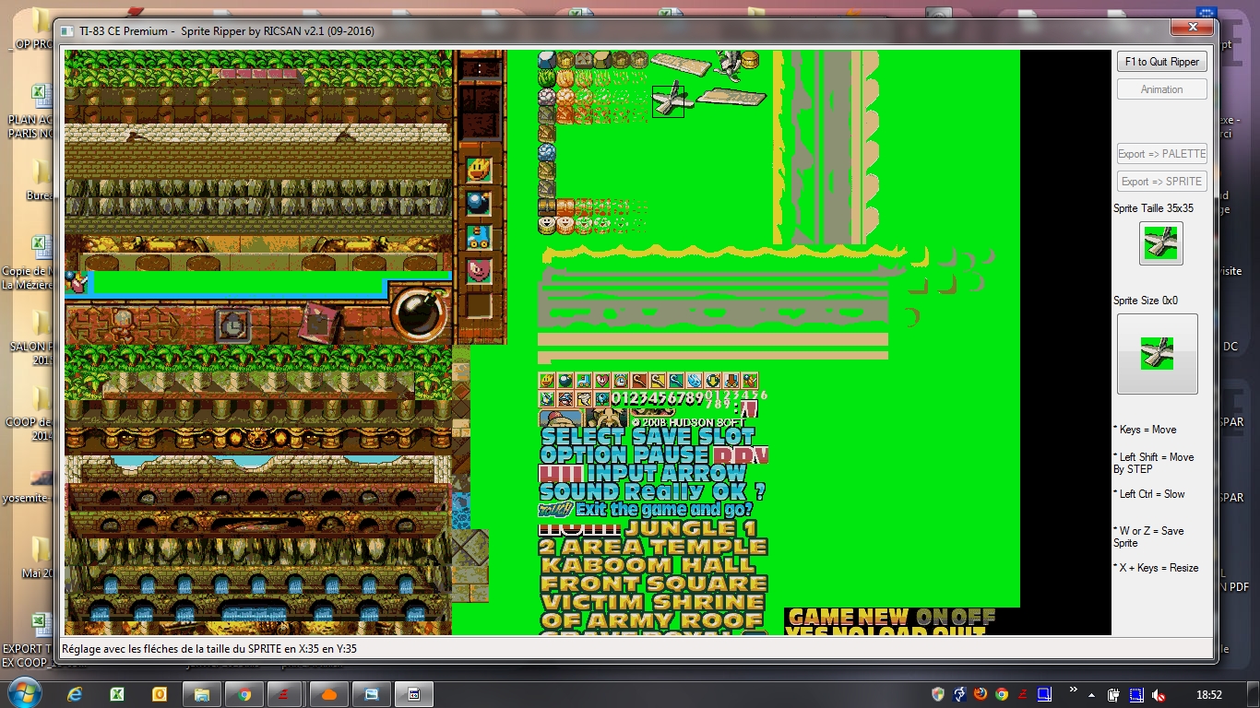Viewport: 1260px width, 708px height.
Task: Click the tornado icon in second item row
Action: [x=584, y=398]
